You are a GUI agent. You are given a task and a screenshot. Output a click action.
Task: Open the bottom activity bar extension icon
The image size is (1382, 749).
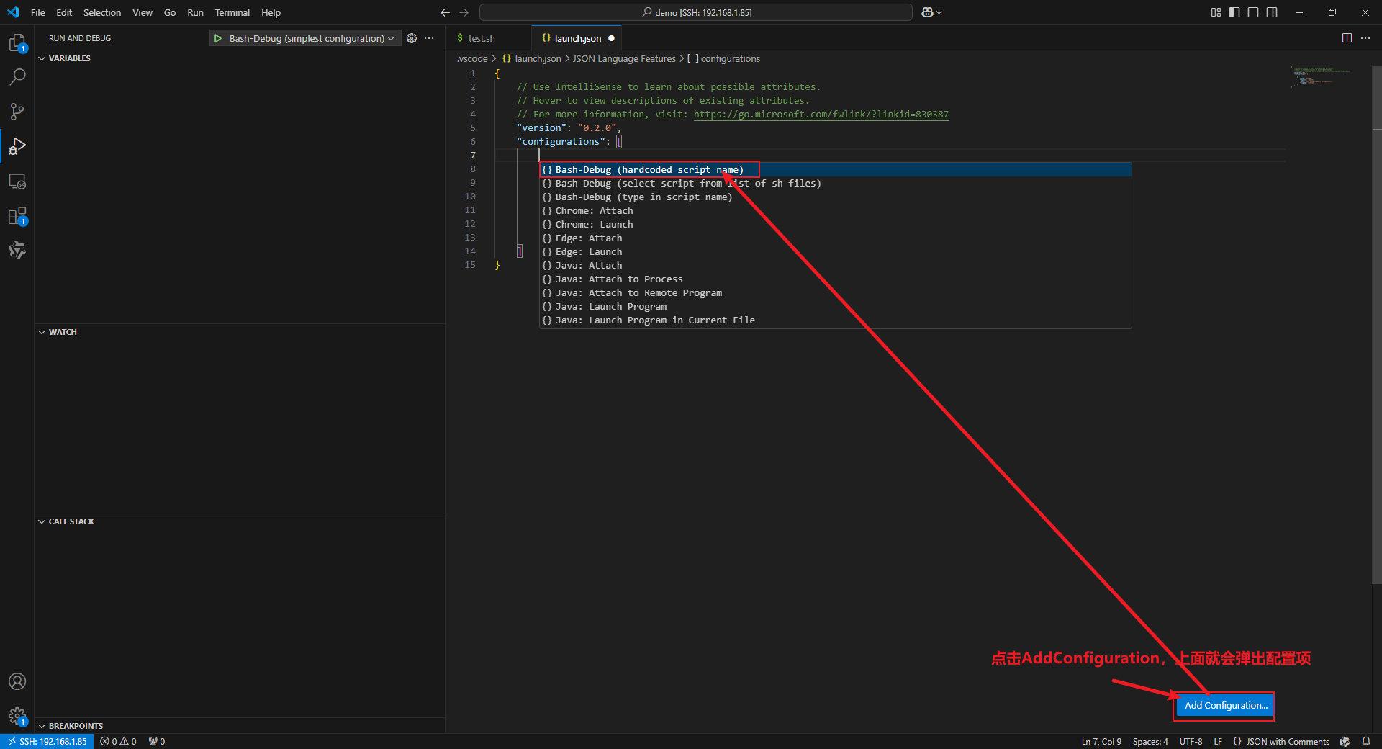[x=17, y=250]
